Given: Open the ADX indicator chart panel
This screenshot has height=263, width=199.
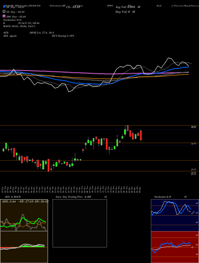Looking at the screenshot, I should 24,215.
